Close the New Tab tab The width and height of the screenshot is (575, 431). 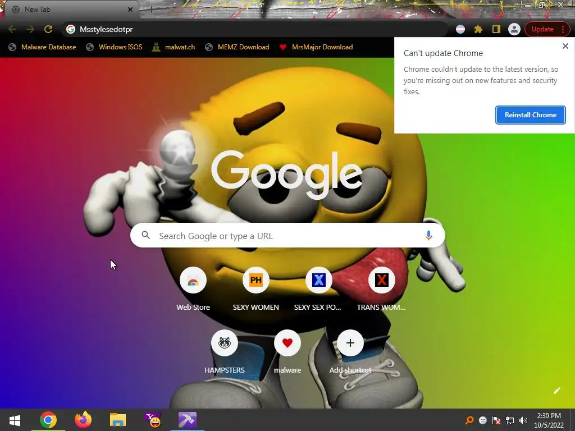(x=130, y=10)
